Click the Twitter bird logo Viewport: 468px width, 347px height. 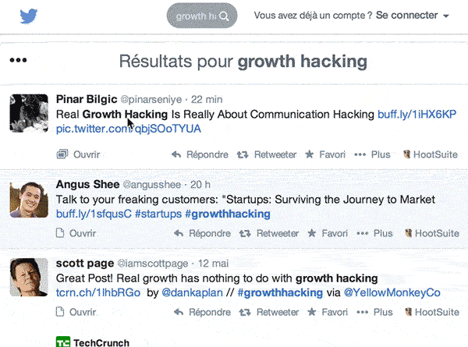[x=29, y=16]
